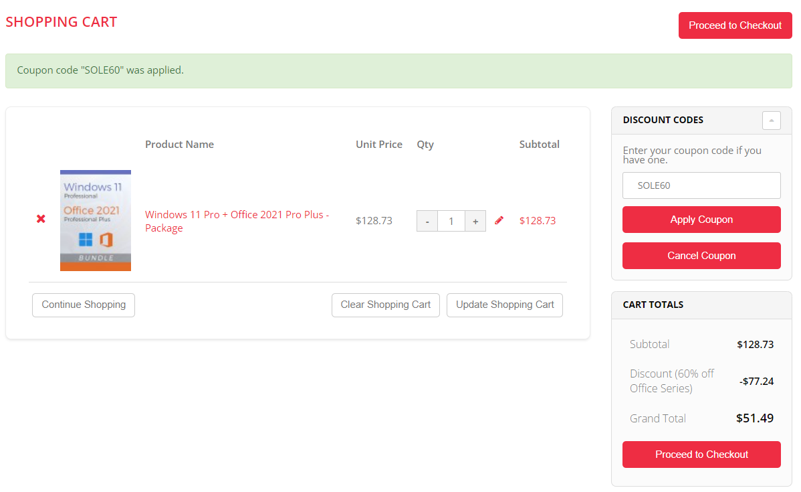Viewport: 801px width, 492px height.
Task: Remove the Windows 11 bundle using the red X
Action: click(x=41, y=219)
